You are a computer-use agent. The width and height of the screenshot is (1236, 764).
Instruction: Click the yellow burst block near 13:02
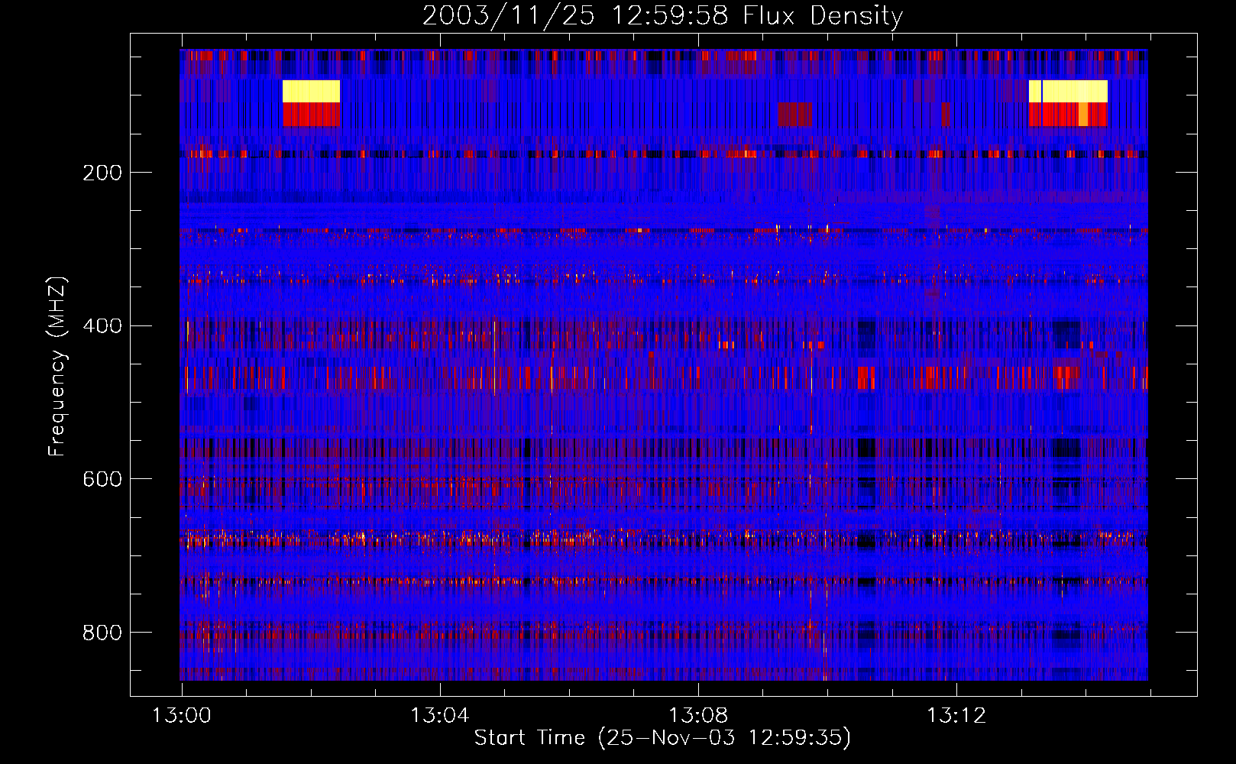coord(311,92)
